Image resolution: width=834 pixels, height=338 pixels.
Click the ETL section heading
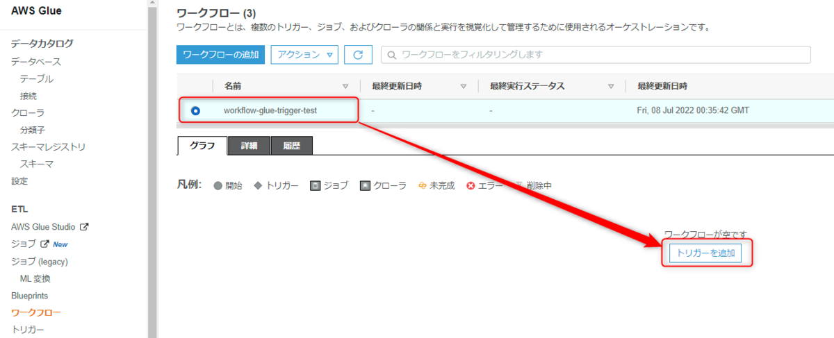pos(19,208)
